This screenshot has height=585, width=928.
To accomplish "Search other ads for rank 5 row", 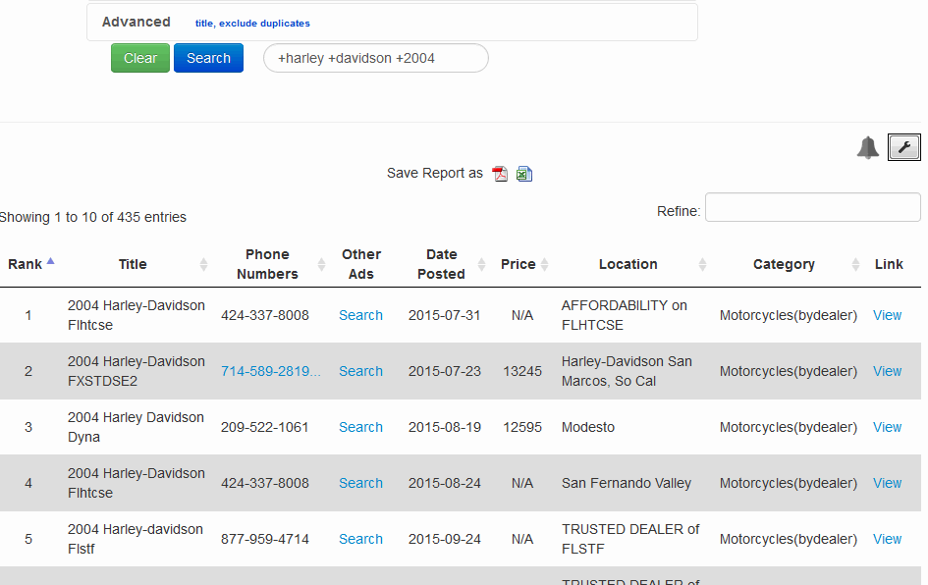I will pyautogui.click(x=360, y=539).
